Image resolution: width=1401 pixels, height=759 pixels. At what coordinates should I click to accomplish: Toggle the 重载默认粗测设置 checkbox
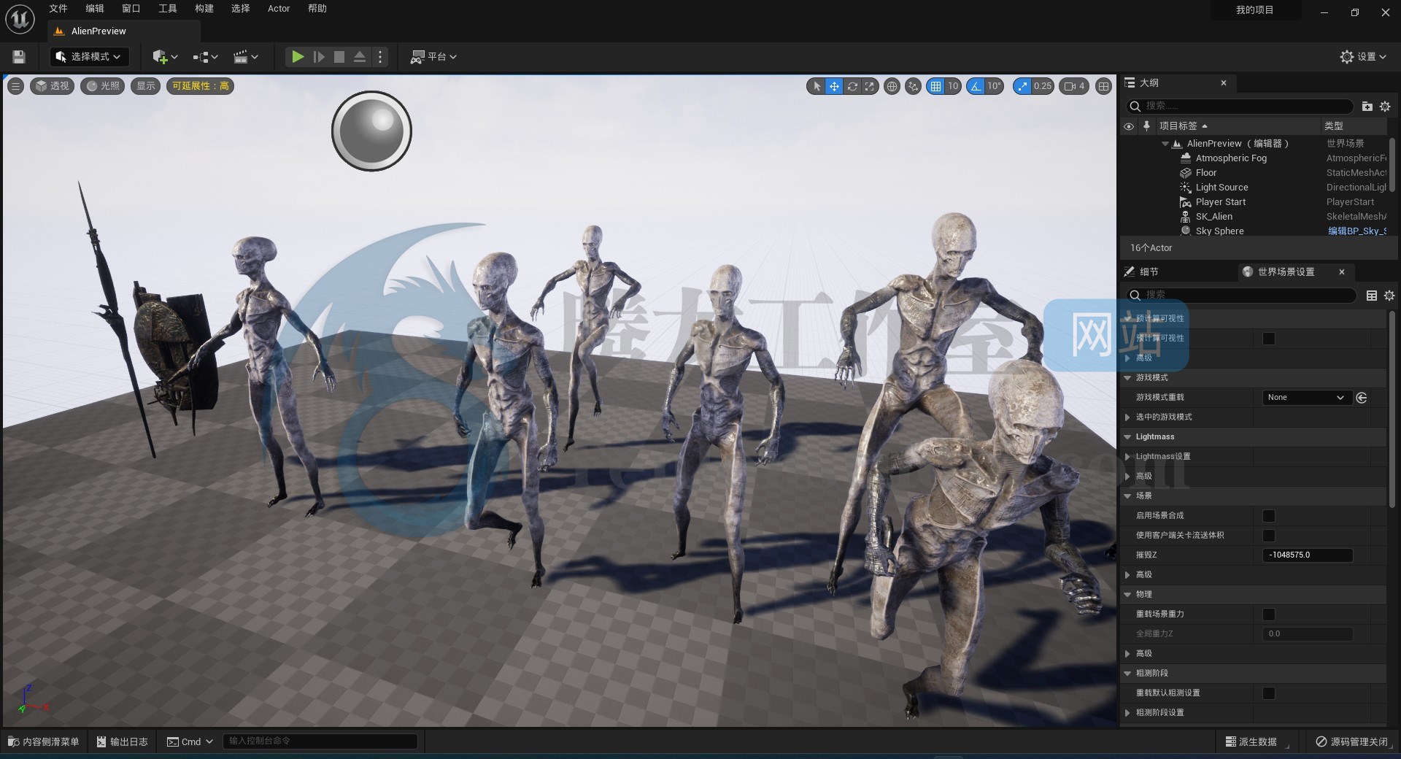(1269, 693)
